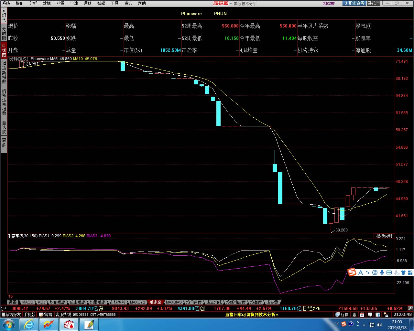Click the Sogou S logo on input bar
The width and height of the screenshot is (414, 331).
(x=352, y=272)
